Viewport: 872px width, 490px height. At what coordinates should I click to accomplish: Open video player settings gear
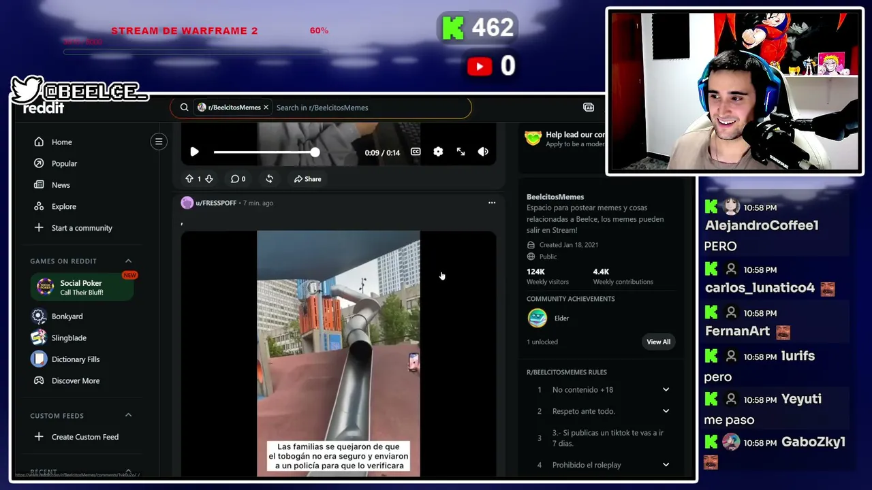click(x=438, y=152)
